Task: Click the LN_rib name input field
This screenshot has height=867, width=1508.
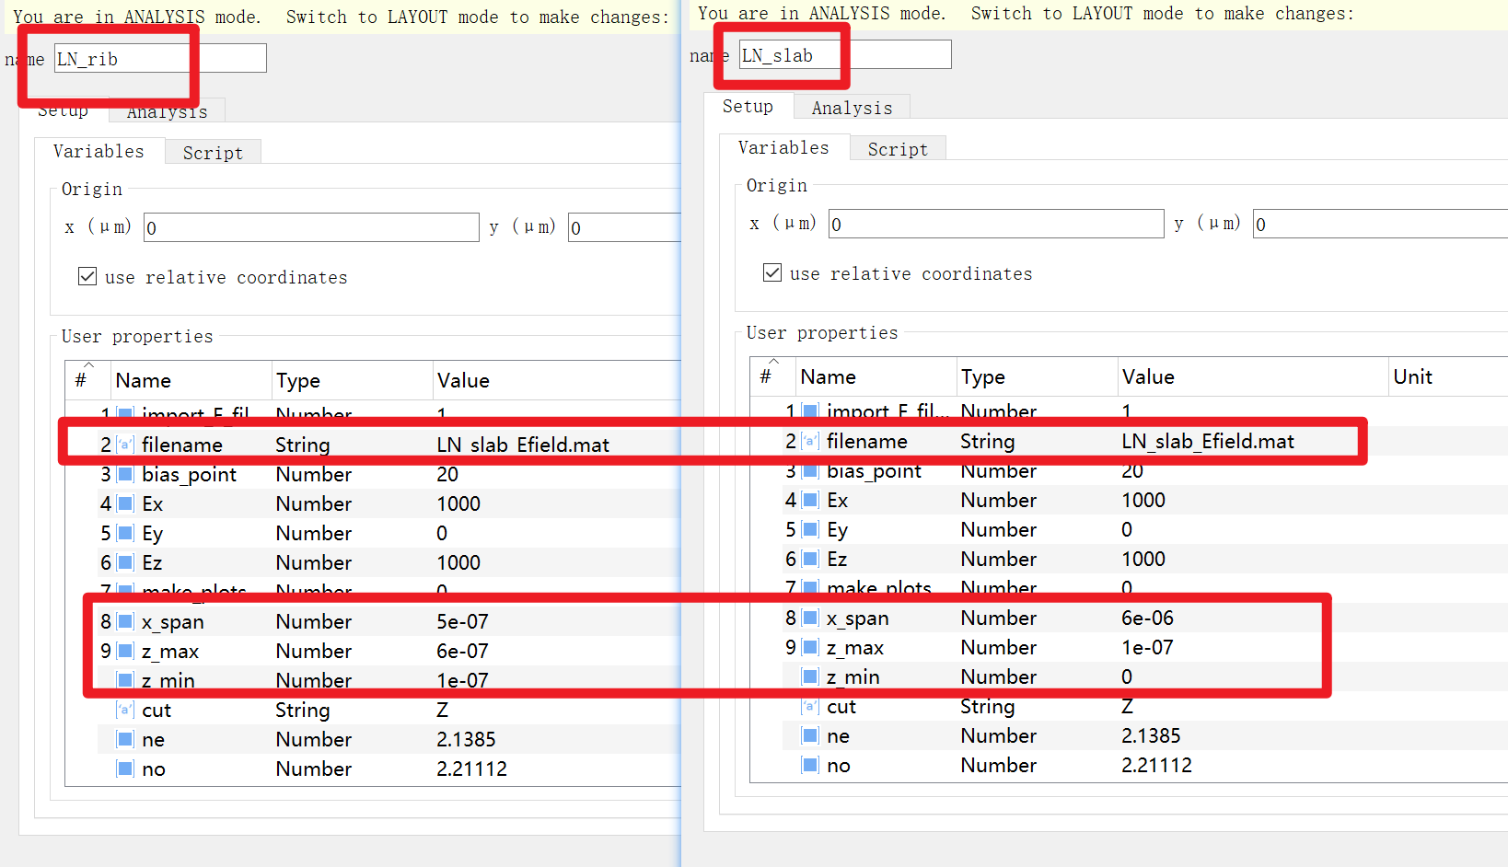Action: pyautogui.click(x=159, y=59)
